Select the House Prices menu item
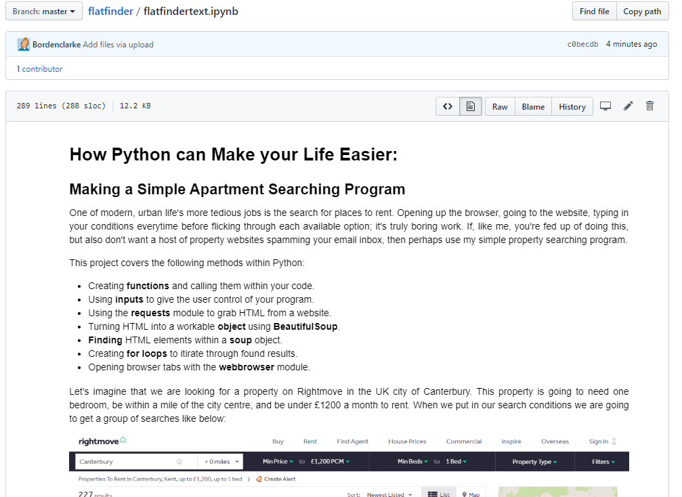Image resolution: width=682 pixels, height=497 pixels. click(x=407, y=441)
